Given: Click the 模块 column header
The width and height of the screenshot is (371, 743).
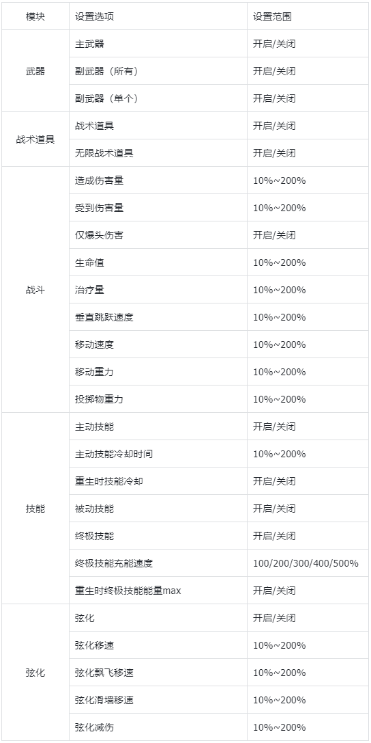Looking at the screenshot, I should coord(35,16).
